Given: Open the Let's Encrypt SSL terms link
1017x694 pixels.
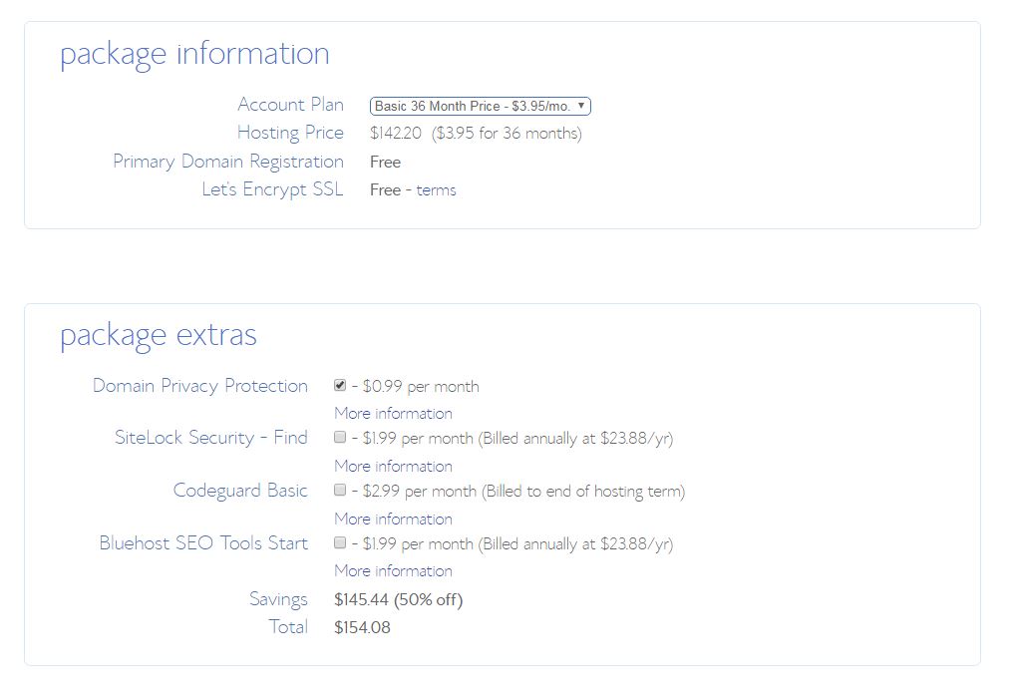Looking at the screenshot, I should pos(436,189).
